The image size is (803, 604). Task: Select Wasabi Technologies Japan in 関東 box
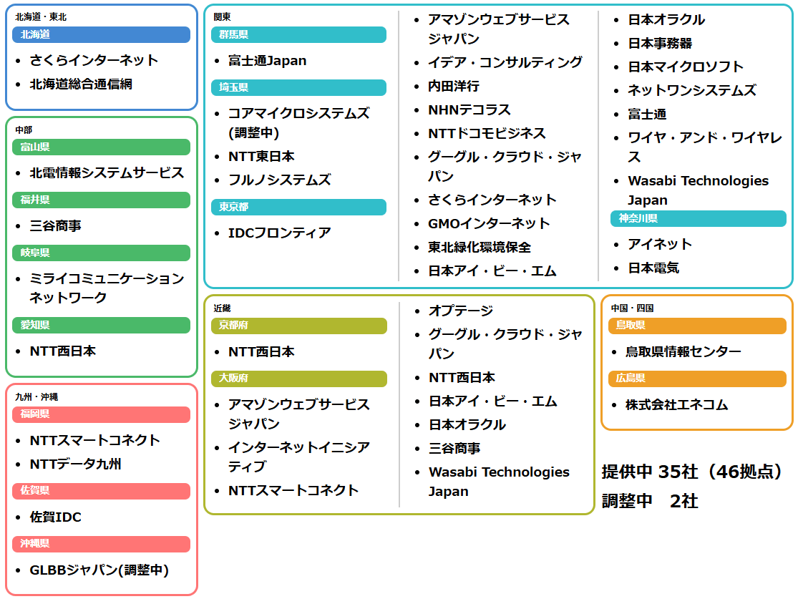point(698,190)
